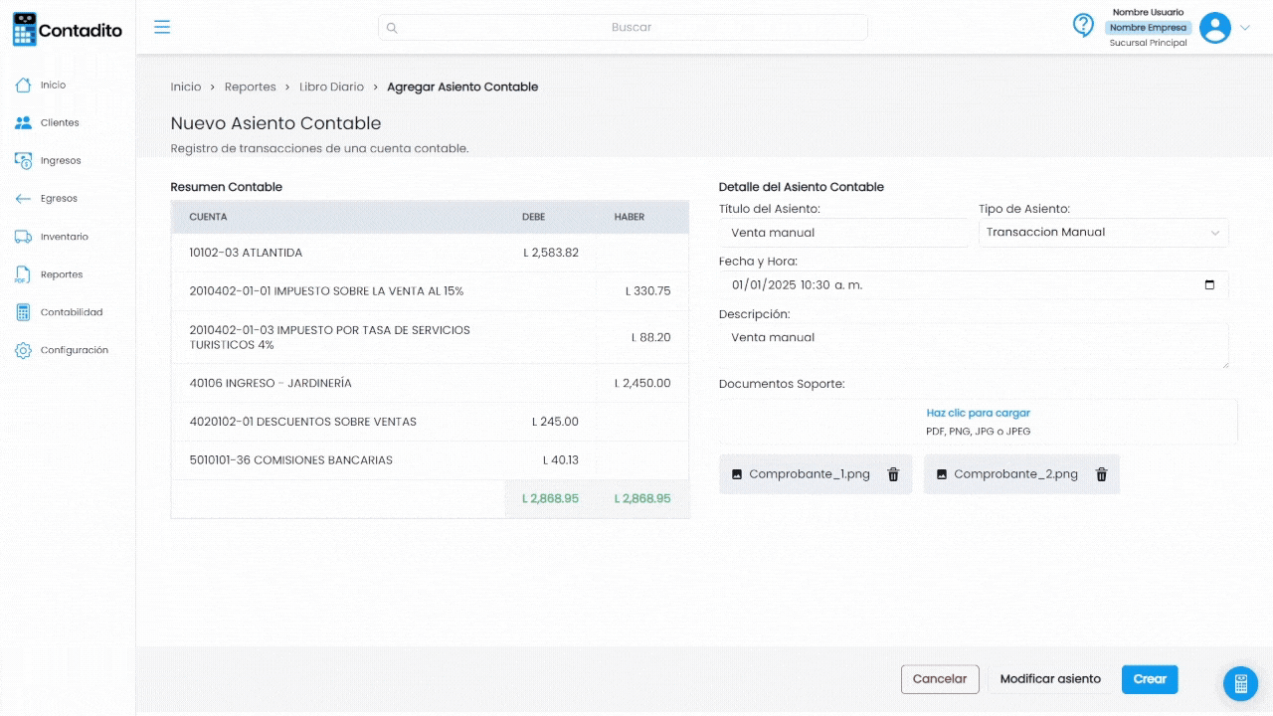Open the date picker calendar icon
This screenshot has width=1273, height=716.
(x=1209, y=285)
